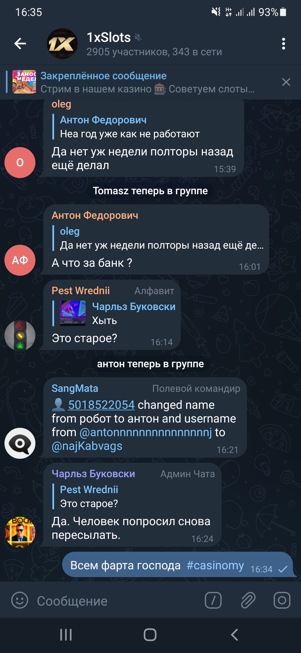The image size is (301, 653).
Task: Open bot commands slash icon
Action: (x=213, y=600)
